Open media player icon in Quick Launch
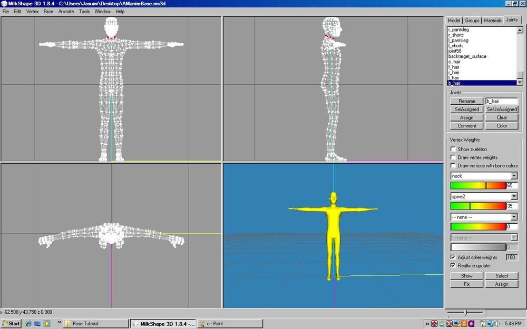This screenshot has height=329, width=527. (47, 323)
